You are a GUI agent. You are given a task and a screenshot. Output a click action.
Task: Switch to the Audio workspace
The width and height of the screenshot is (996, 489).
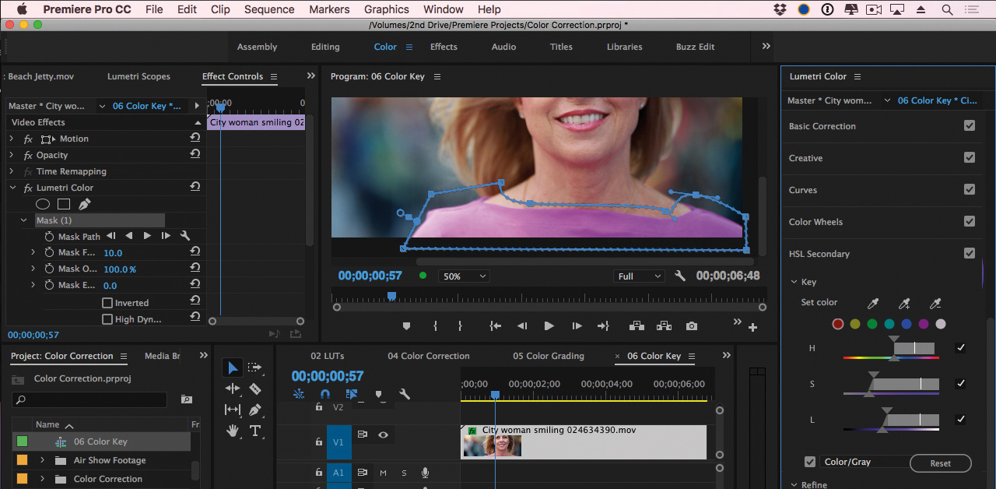pos(503,47)
